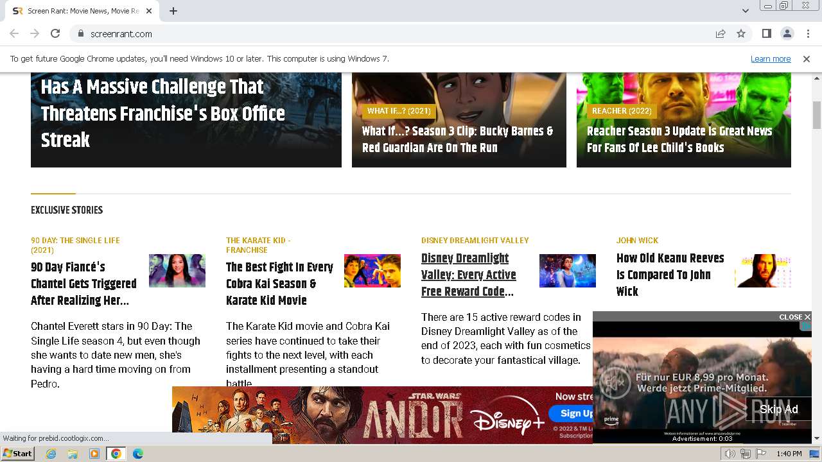Click the EXCLUSIVE STORIES section heading
822x462 pixels.
coord(67,210)
